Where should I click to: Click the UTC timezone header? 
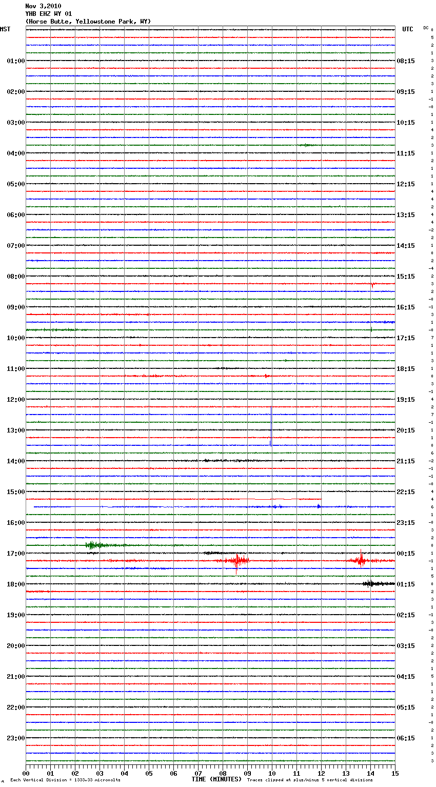pos(408,29)
